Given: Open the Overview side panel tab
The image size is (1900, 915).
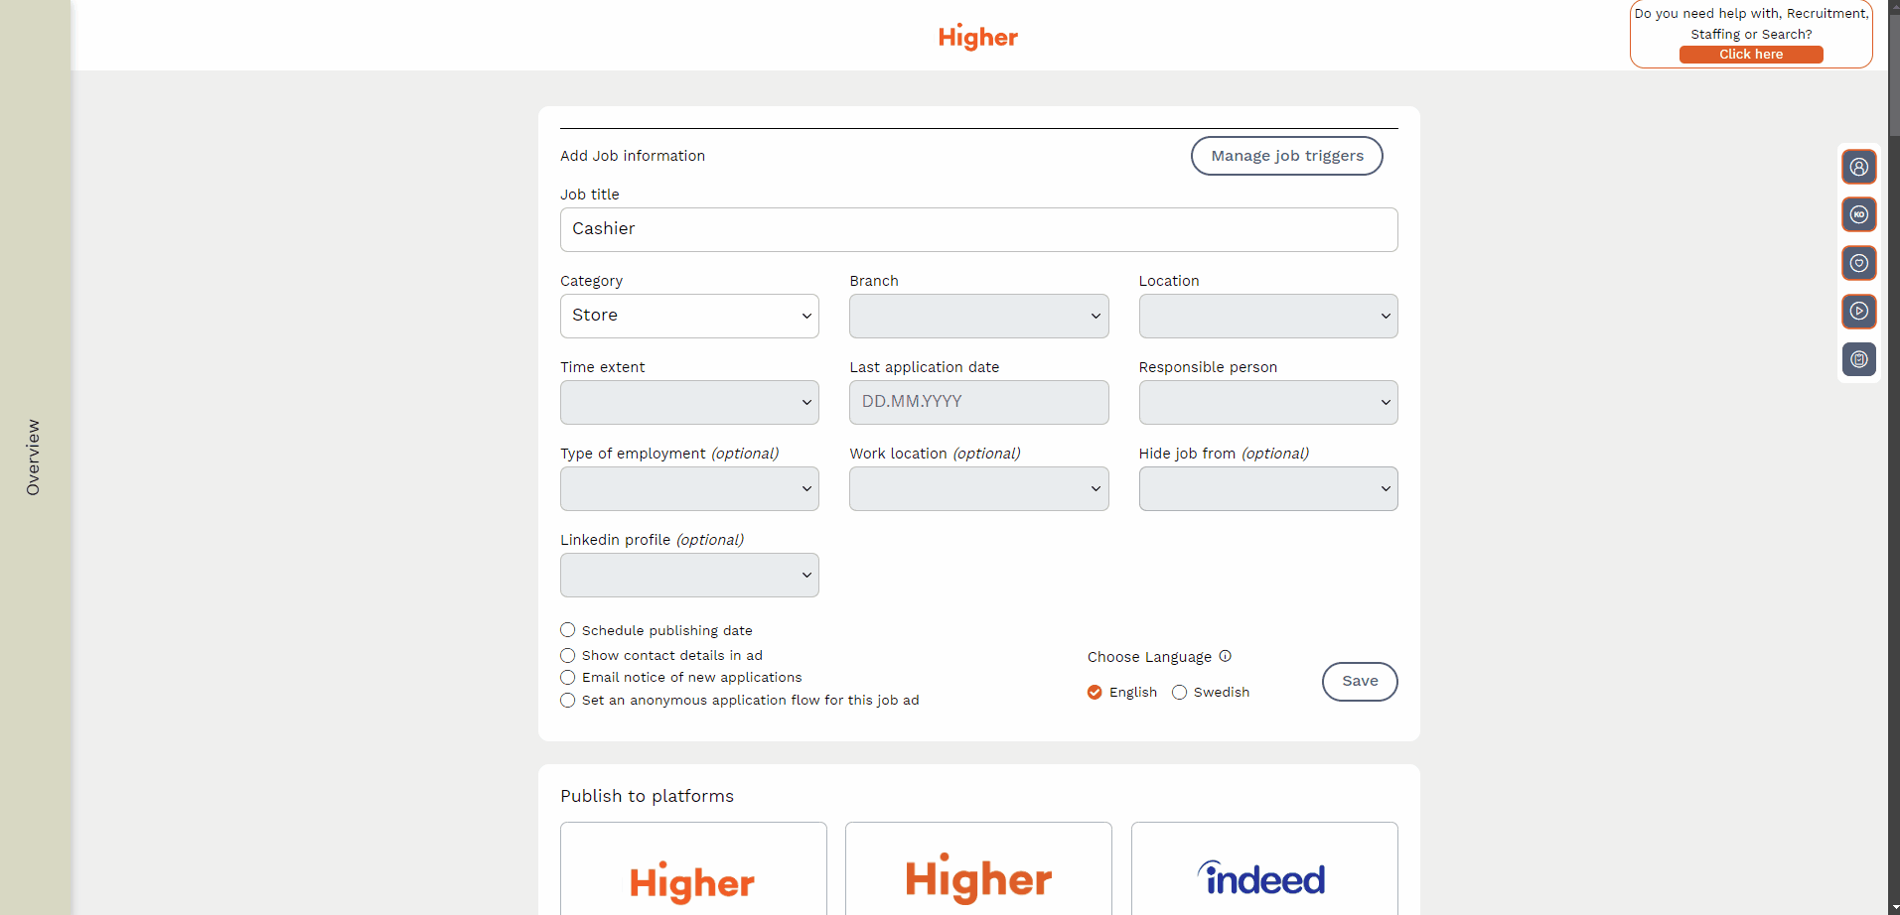Looking at the screenshot, I should pos(34,457).
